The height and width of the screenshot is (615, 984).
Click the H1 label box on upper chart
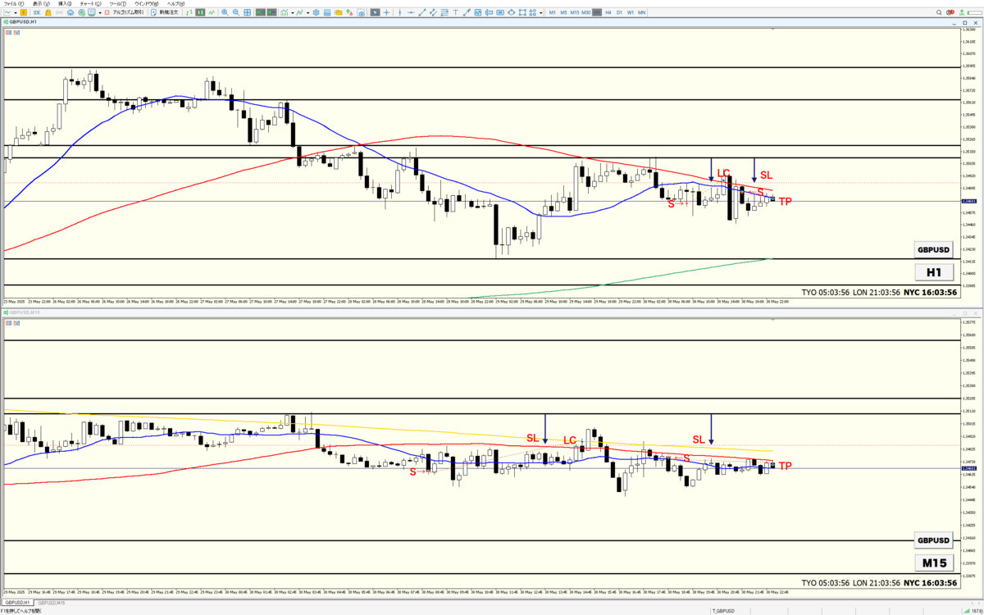pos(933,272)
